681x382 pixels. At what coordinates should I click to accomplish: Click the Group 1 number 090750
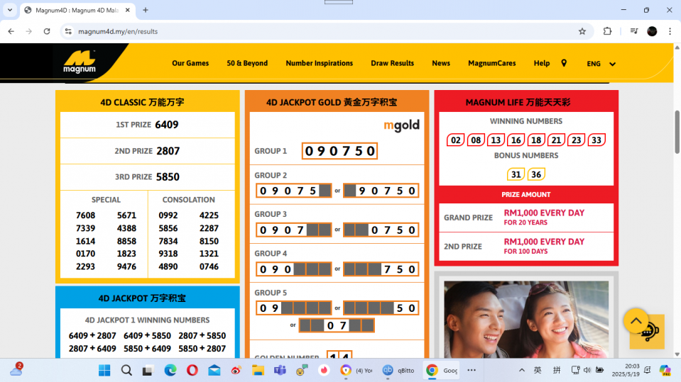pyautogui.click(x=339, y=151)
